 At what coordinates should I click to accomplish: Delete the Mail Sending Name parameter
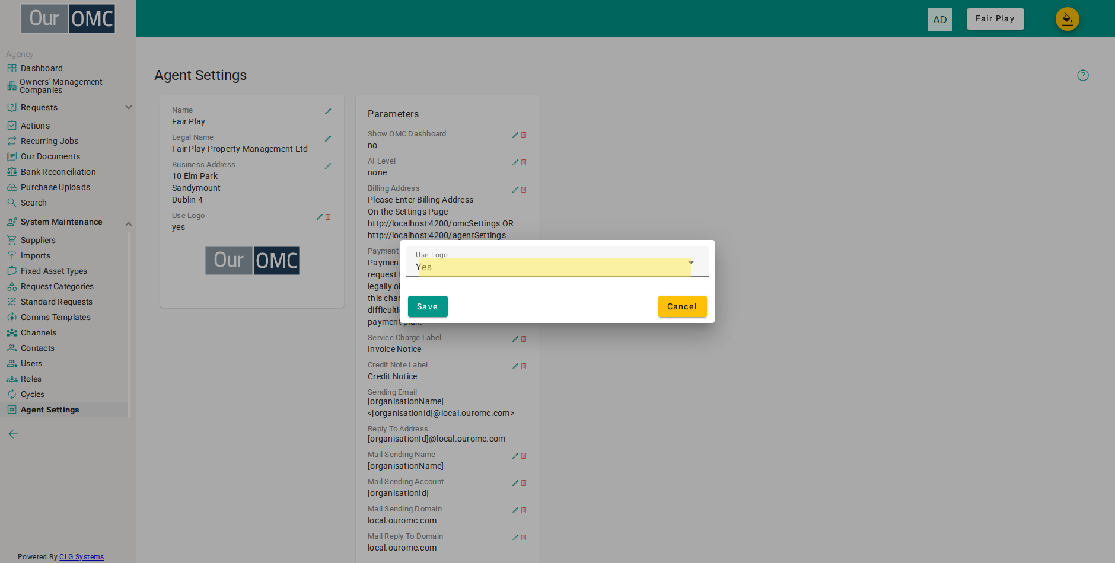click(524, 456)
